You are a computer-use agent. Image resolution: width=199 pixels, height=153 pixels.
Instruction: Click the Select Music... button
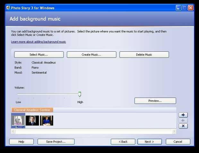tap(39, 55)
